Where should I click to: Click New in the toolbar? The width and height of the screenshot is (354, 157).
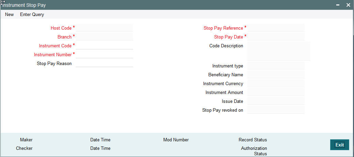(10, 14)
